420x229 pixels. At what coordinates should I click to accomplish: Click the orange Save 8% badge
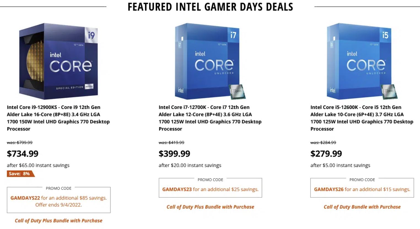20,174
